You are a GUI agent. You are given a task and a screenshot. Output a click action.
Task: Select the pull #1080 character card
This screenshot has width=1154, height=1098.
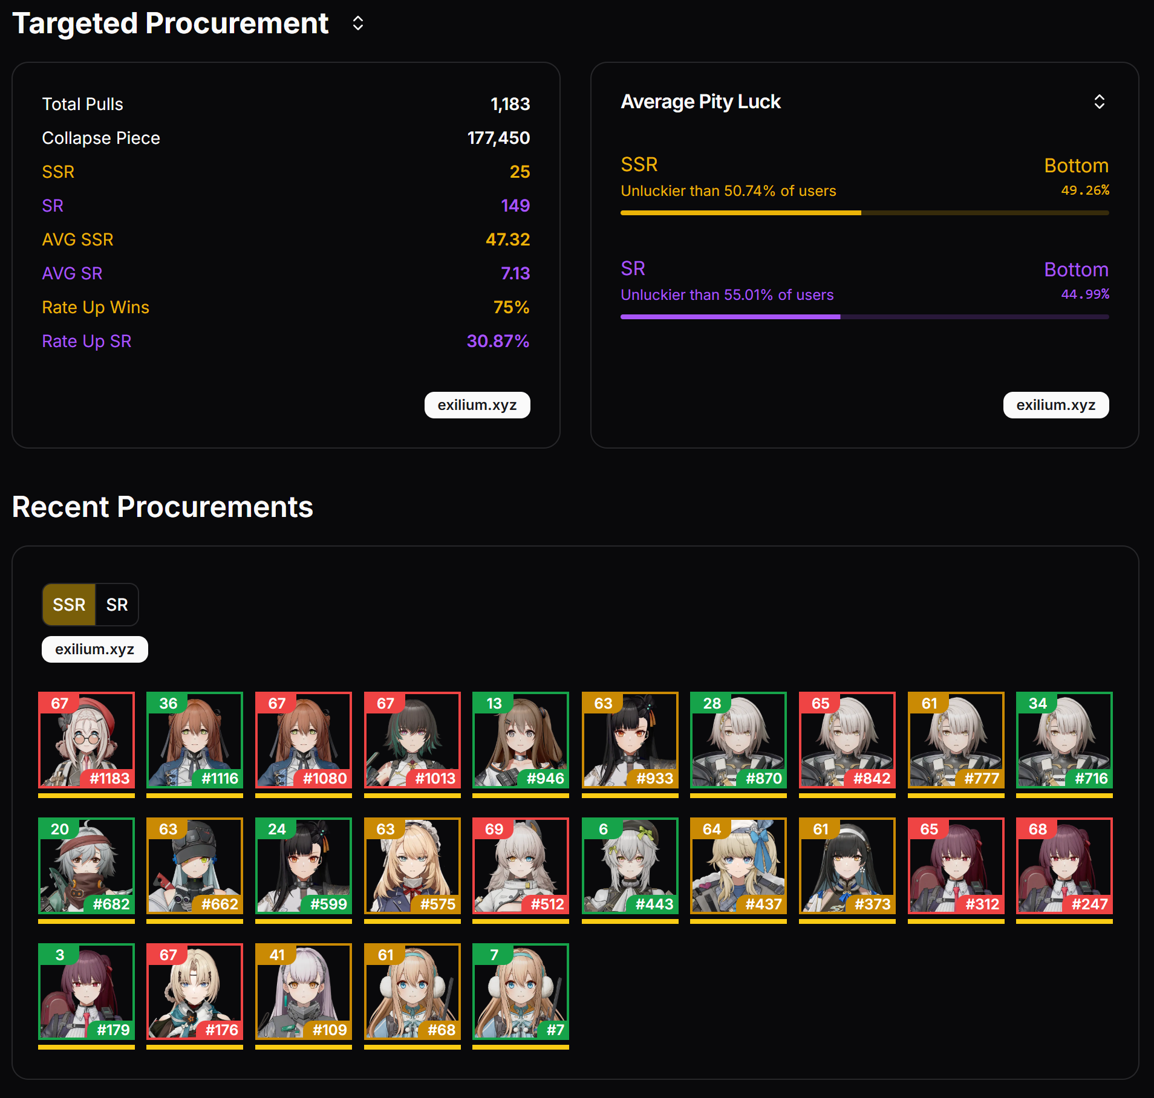click(304, 740)
